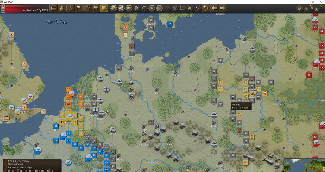
Task: Open the diplomacy flag panel
Action: (79, 8)
